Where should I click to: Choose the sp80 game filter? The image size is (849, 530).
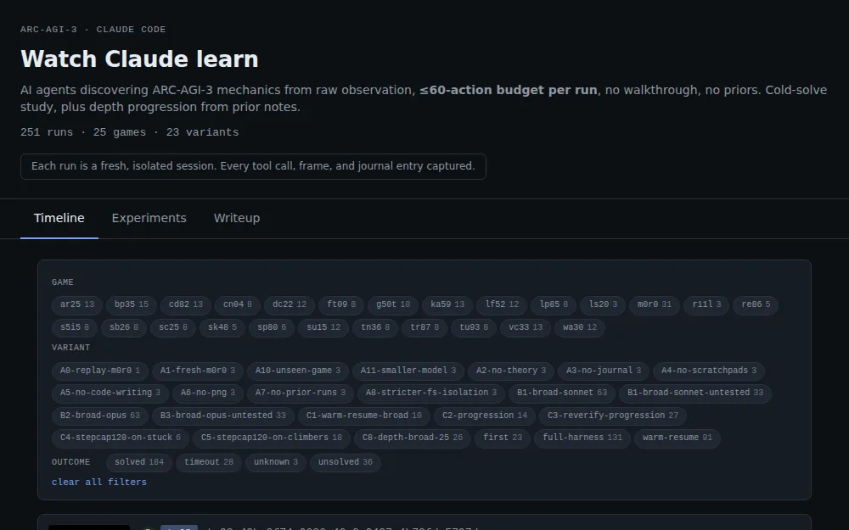tap(272, 327)
